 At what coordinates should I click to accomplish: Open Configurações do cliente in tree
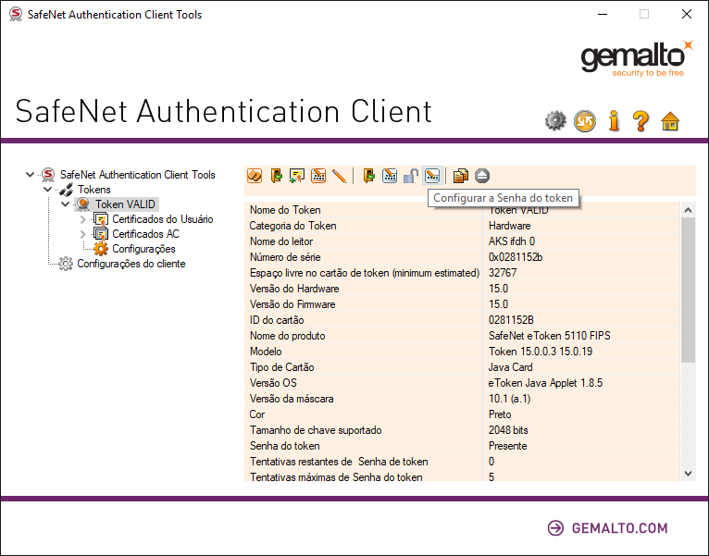(131, 264)
